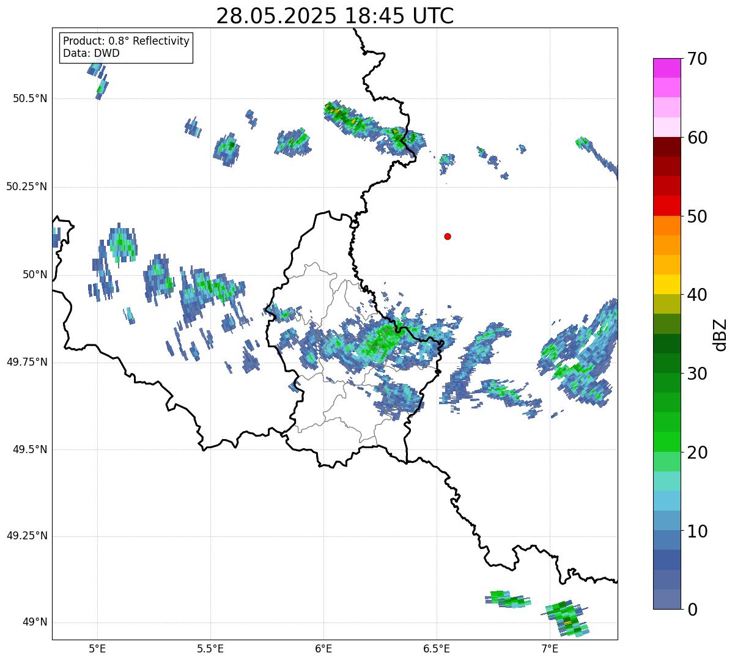
Task: Click the 50.25°N latitude label
Action: tap(27, 186)
